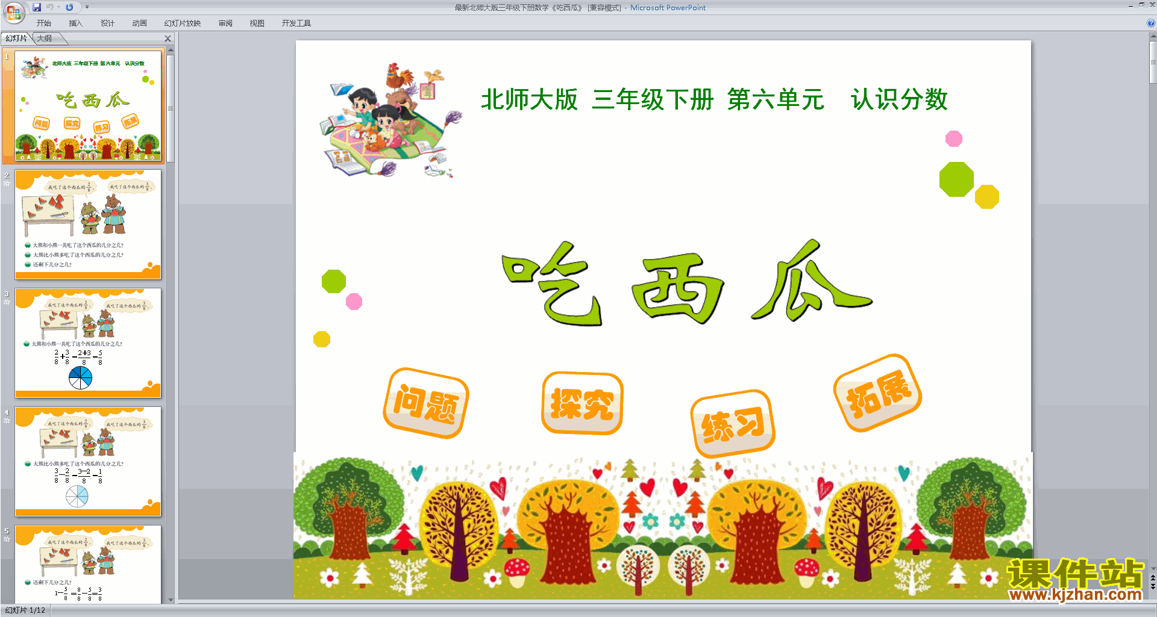Click the animation star icon beside slide 2
Screen dimensions: 1157x617
7,184
